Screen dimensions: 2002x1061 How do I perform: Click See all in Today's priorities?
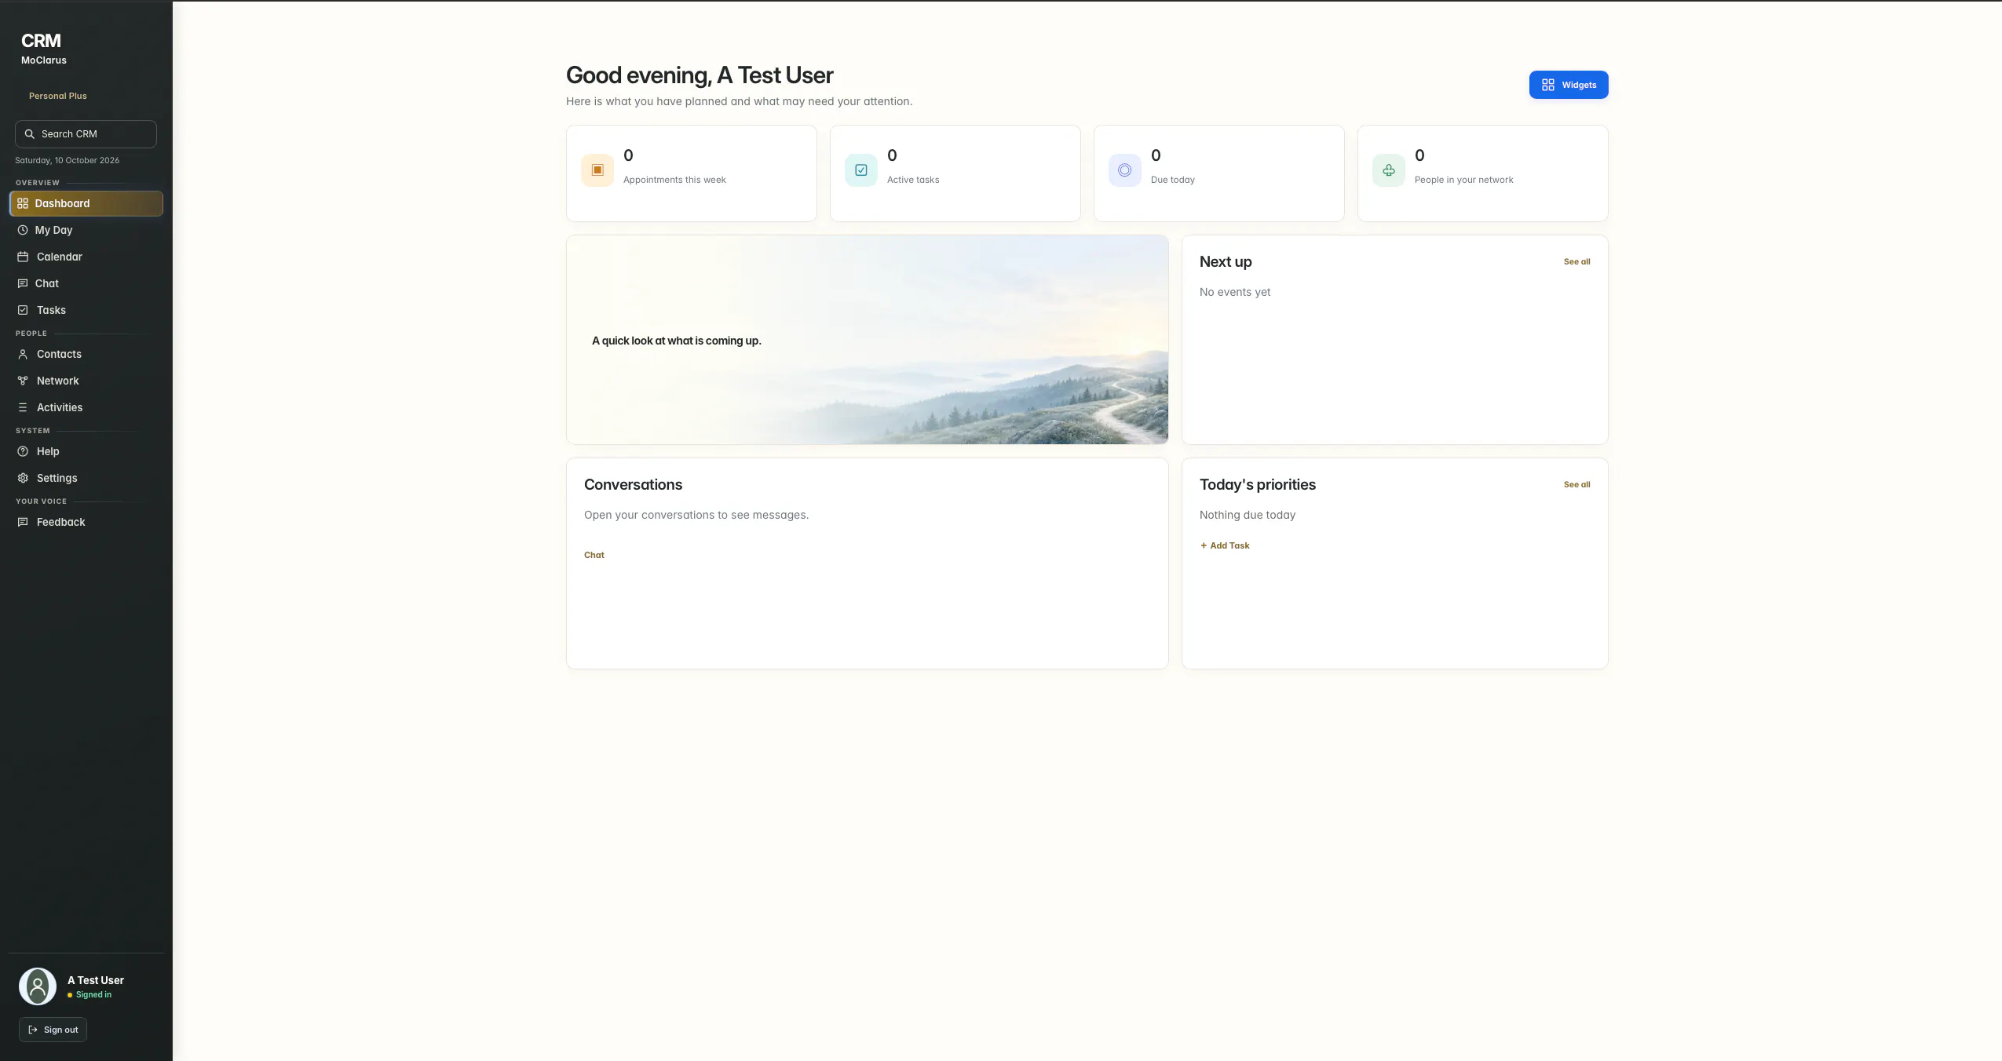pyautogui.click(x=1576, y=484)
